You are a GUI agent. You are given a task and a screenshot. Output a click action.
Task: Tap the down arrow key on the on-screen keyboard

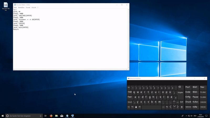click(x=174, y=107)
